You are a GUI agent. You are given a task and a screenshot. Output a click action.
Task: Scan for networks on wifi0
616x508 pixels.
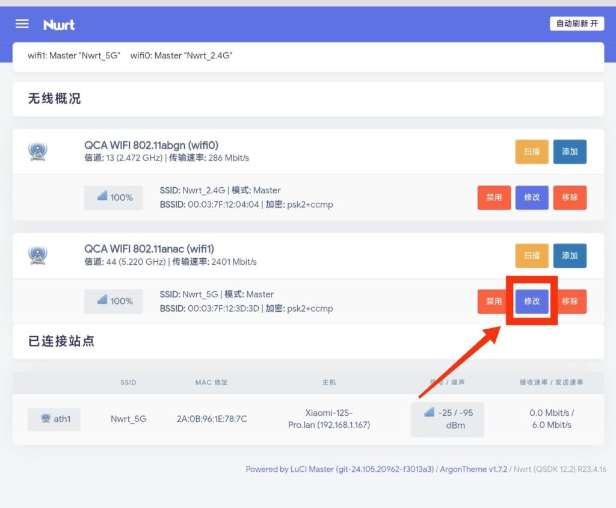(532, 152)
